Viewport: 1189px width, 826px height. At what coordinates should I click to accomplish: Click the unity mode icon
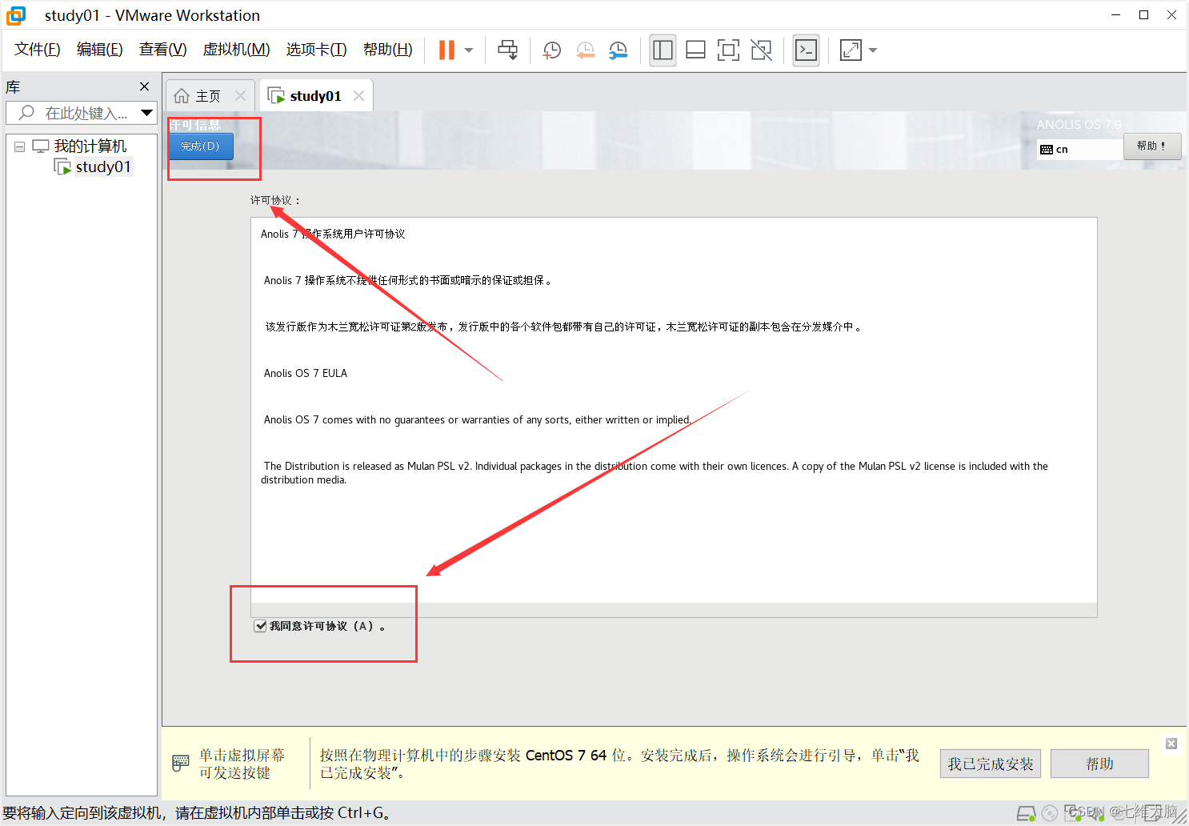(x=761, y=50)
